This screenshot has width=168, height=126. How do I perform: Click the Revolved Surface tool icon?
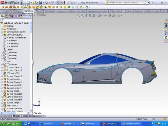pyautogui.click(x=7, y=7)
